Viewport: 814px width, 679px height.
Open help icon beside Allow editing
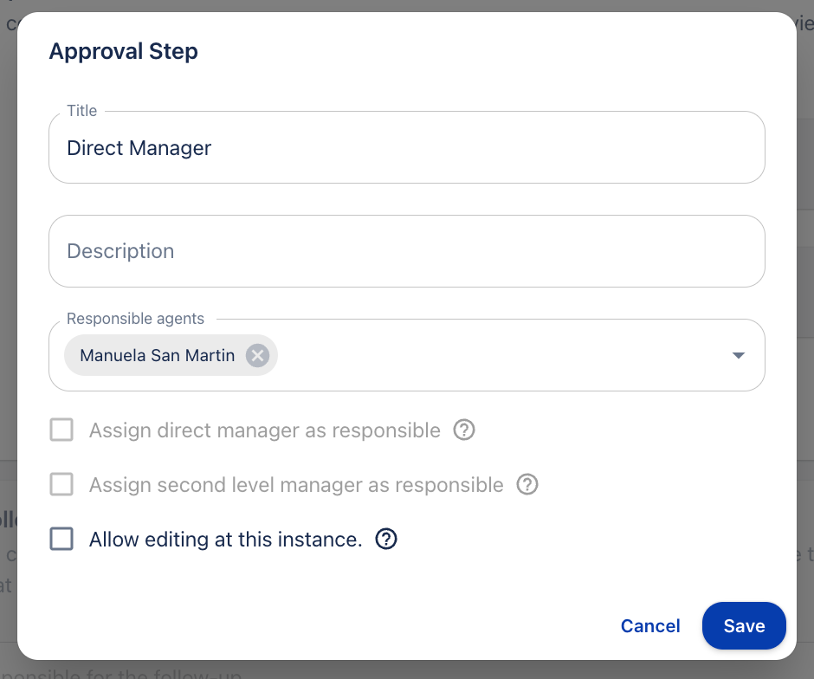[386, 540]
